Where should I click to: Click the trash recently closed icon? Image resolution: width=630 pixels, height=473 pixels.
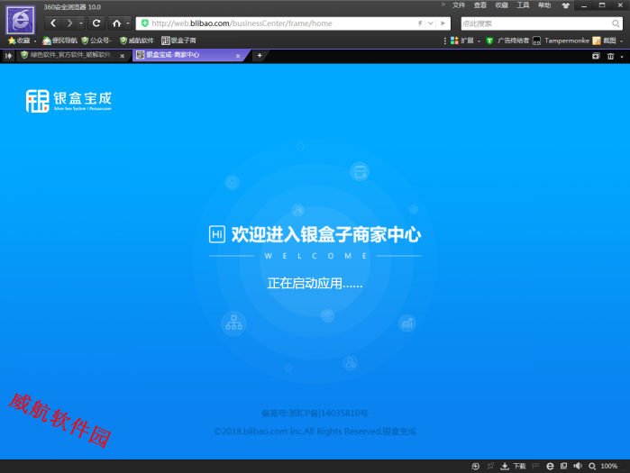pos(611,56)
